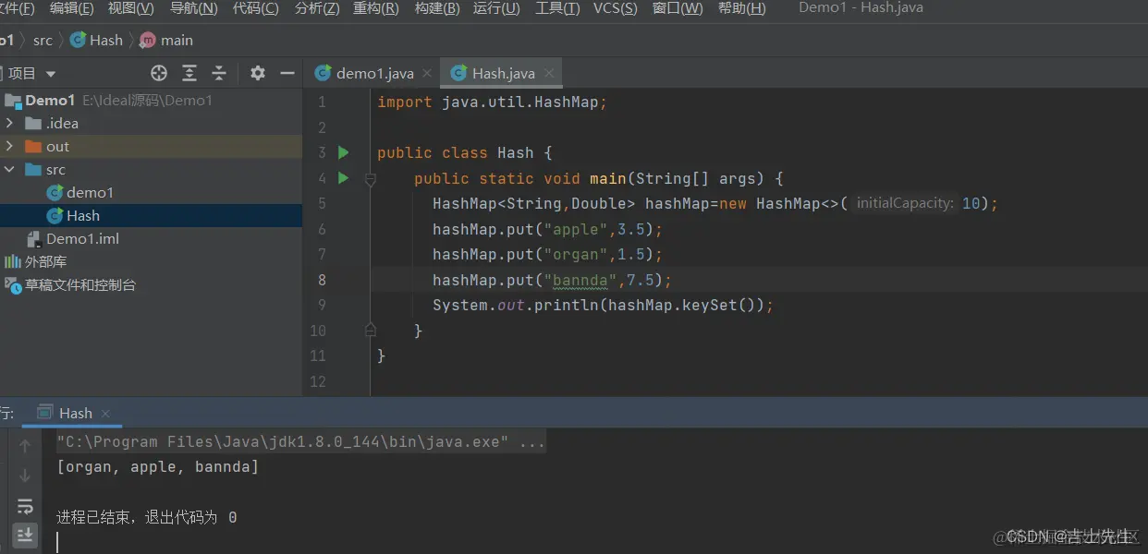The width and height of the screenshot is (1148, 554).
Task: Switch to the demo1.java tab
Action: [x=372, y=73]
